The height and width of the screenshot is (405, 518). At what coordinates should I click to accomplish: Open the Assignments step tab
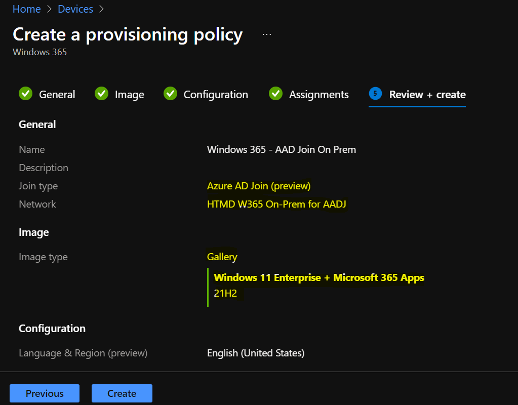319,95
